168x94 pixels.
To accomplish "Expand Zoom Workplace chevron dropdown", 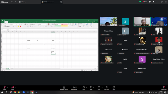I will tap(15, 2).
